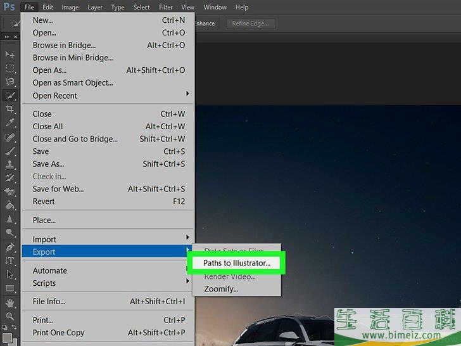Choose Save As menu entry
The width and height of the screenshot is (461, 346).
(x=108, y=163)
